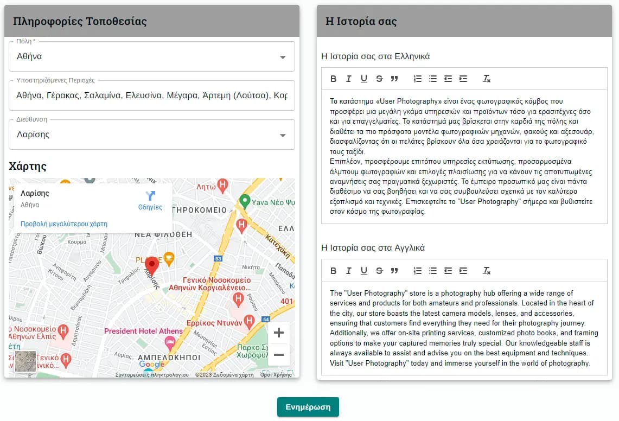Zoom out on the map
Image resolution: width=619 pixels, height=421 pixels.
[279, 355]
